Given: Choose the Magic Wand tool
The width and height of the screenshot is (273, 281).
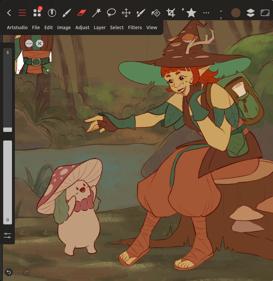Looking at the screenshot, I should click(96, 13).
